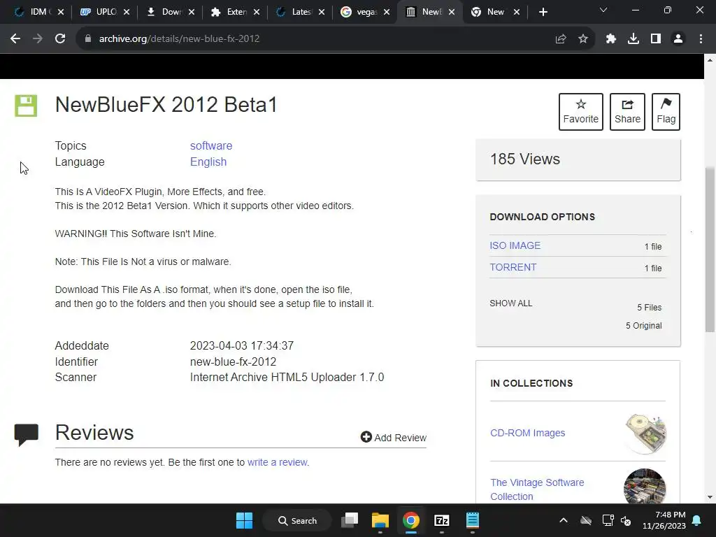Open the Notepad icon on the taskbar
The image size is (716, 537).
pyautogui.click(x=473, y=520)
